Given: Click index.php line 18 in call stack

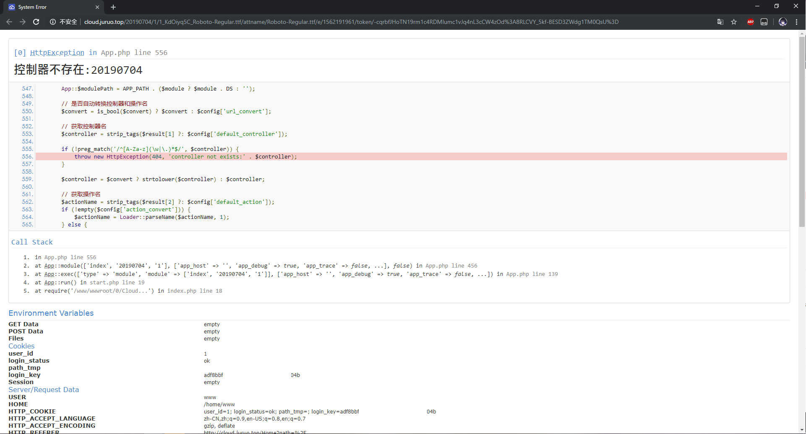Looking at the screenshot, I should pyautogui.click(x=195, y=291).
